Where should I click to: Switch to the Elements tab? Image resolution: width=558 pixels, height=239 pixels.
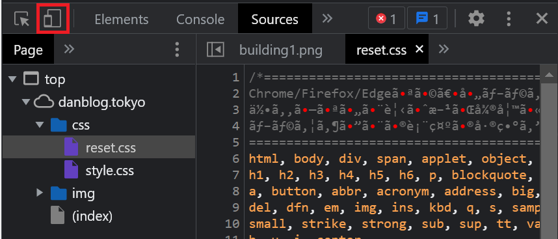click(x=122, y=20)
